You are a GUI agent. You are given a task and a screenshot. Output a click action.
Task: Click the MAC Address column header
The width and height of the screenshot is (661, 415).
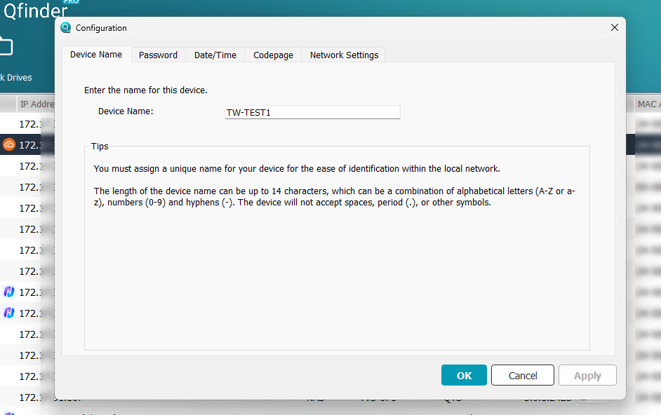[647, 104]
